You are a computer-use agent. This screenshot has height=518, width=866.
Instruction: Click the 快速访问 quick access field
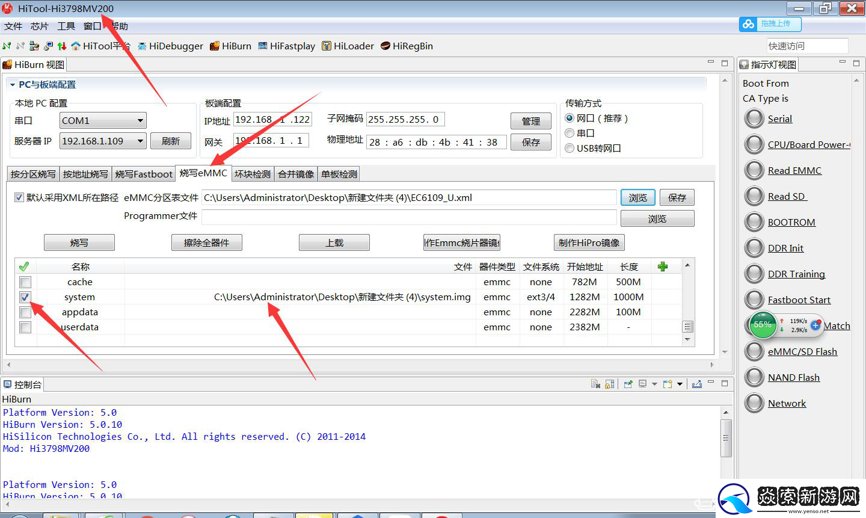(807, 46)
